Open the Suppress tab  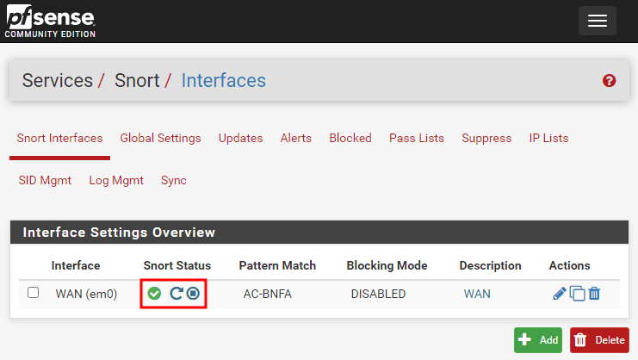coord(486,138)
